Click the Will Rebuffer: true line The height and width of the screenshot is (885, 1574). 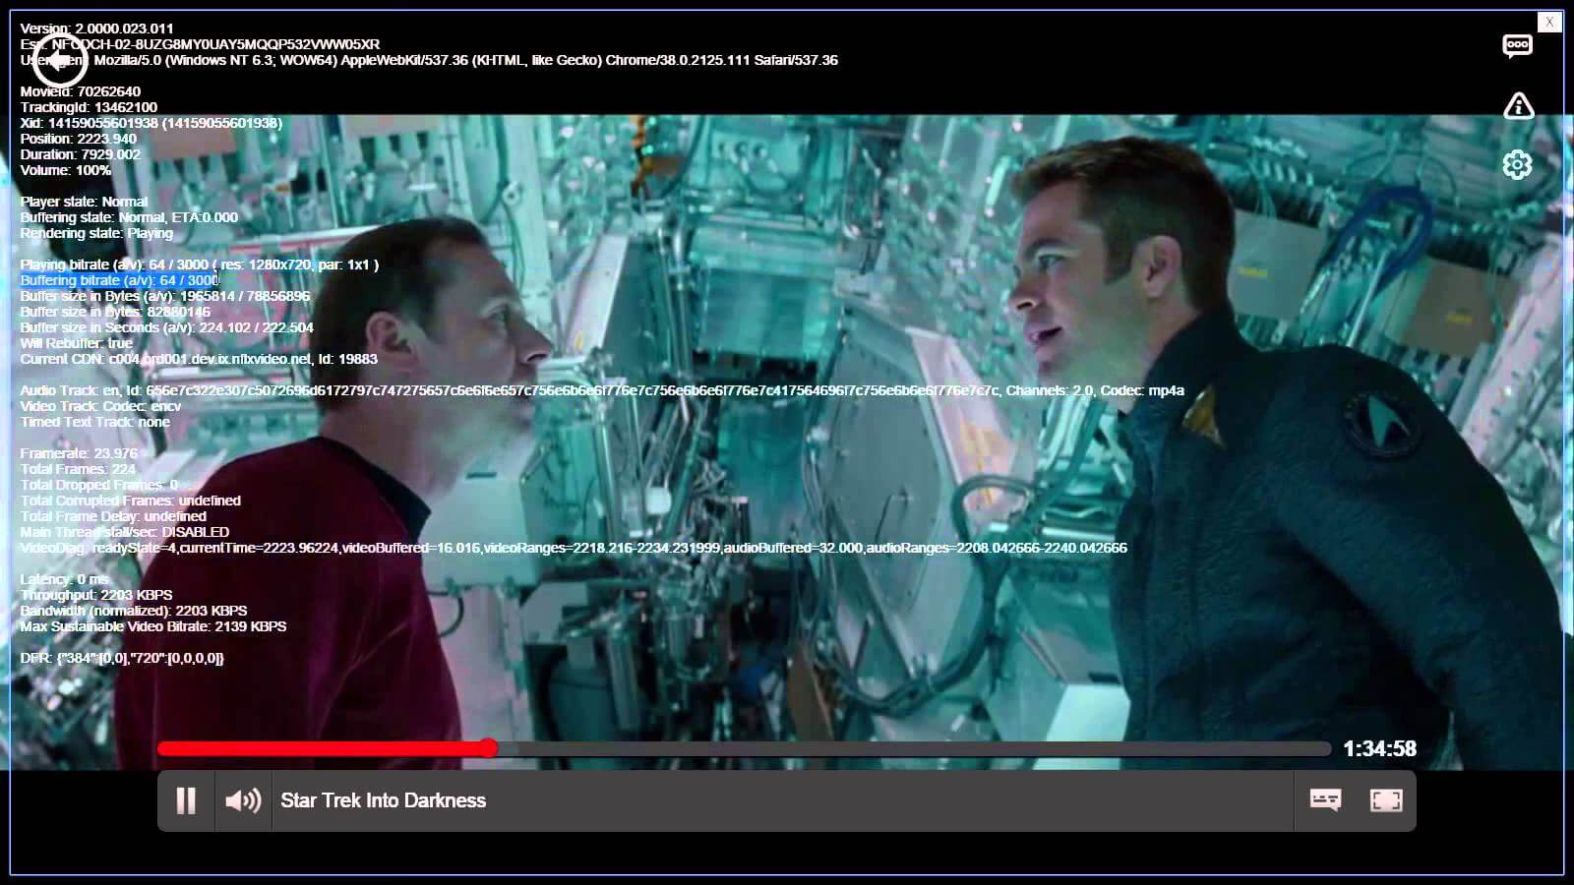pos(77,343)
